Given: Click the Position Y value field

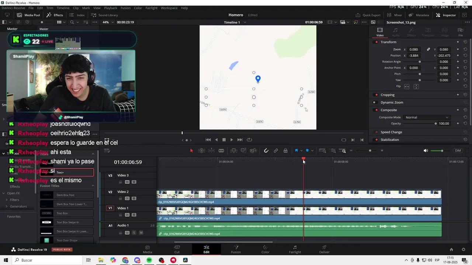Looking at the screenshot, I should pyautogui.click(x=444, y=56).
